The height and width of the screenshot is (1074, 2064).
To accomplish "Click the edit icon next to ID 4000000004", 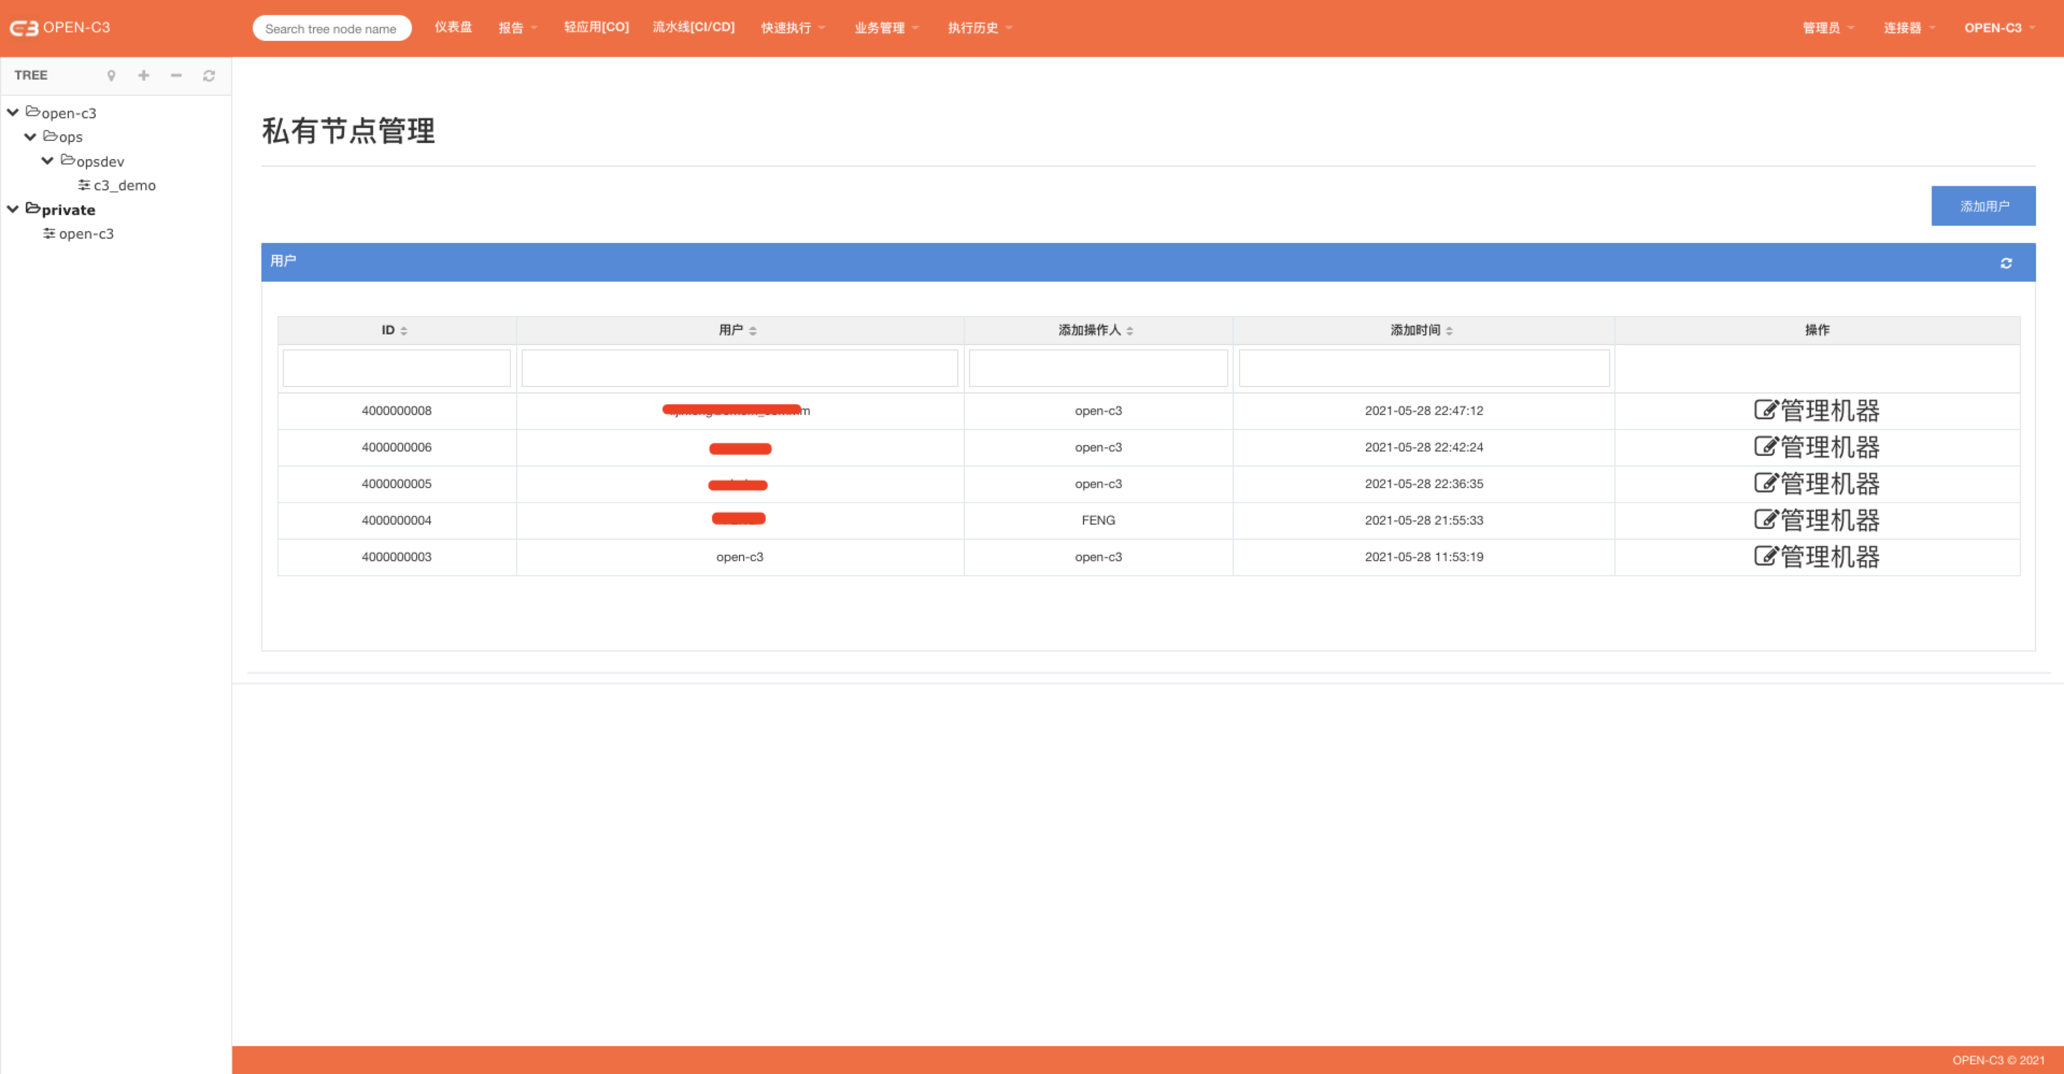I will 1762,519.
